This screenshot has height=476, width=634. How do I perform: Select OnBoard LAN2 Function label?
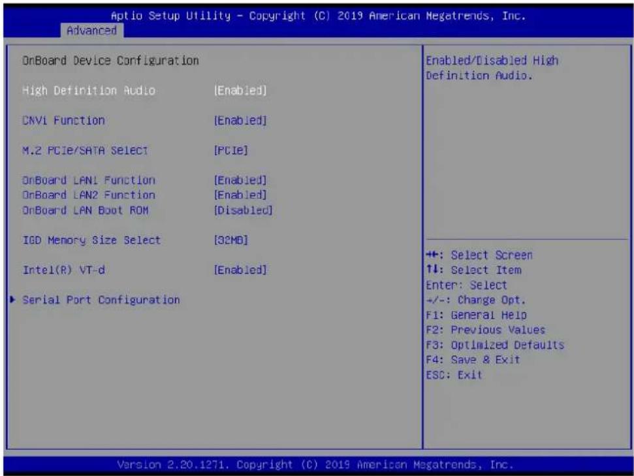[x=89, y=195]
